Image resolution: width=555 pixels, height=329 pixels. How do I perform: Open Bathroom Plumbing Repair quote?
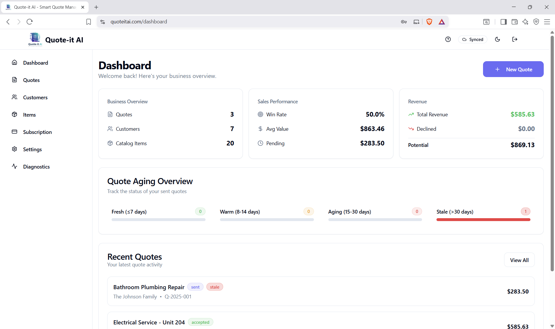tap(149, 287)
